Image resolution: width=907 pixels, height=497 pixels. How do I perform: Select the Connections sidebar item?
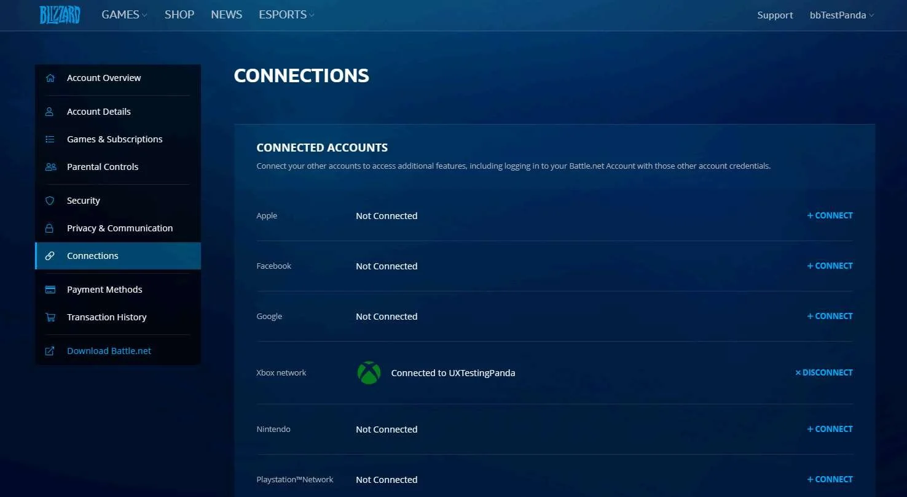pos(118,256)
